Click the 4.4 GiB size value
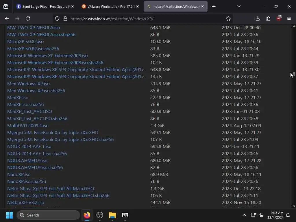Screen dimensions: 296x222 (x=157, y=125)
